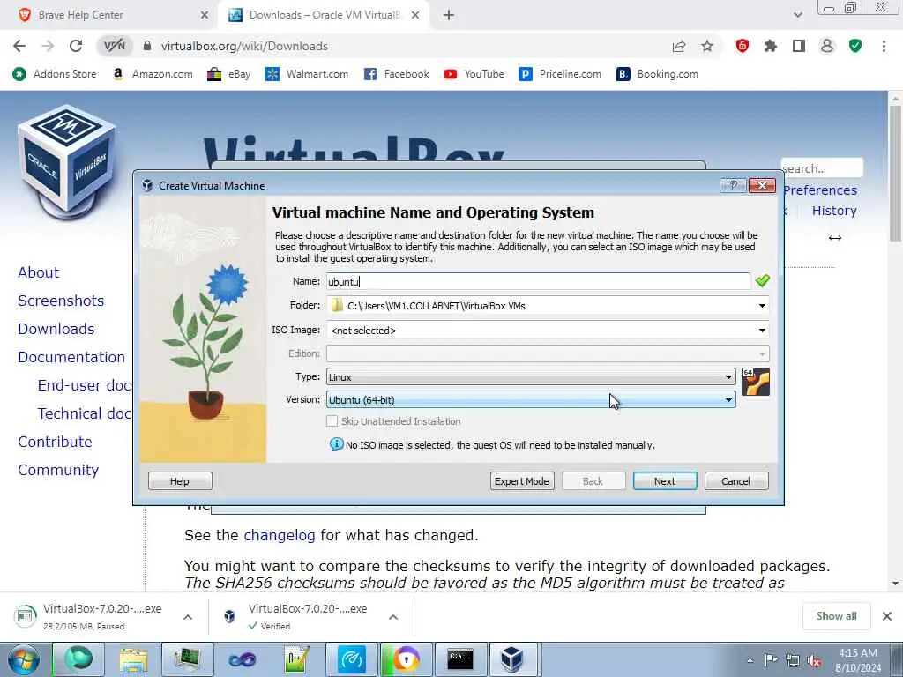Click Show all downloads
The width and height of the screenshot is (903, 677).
(x=836, y=616)
